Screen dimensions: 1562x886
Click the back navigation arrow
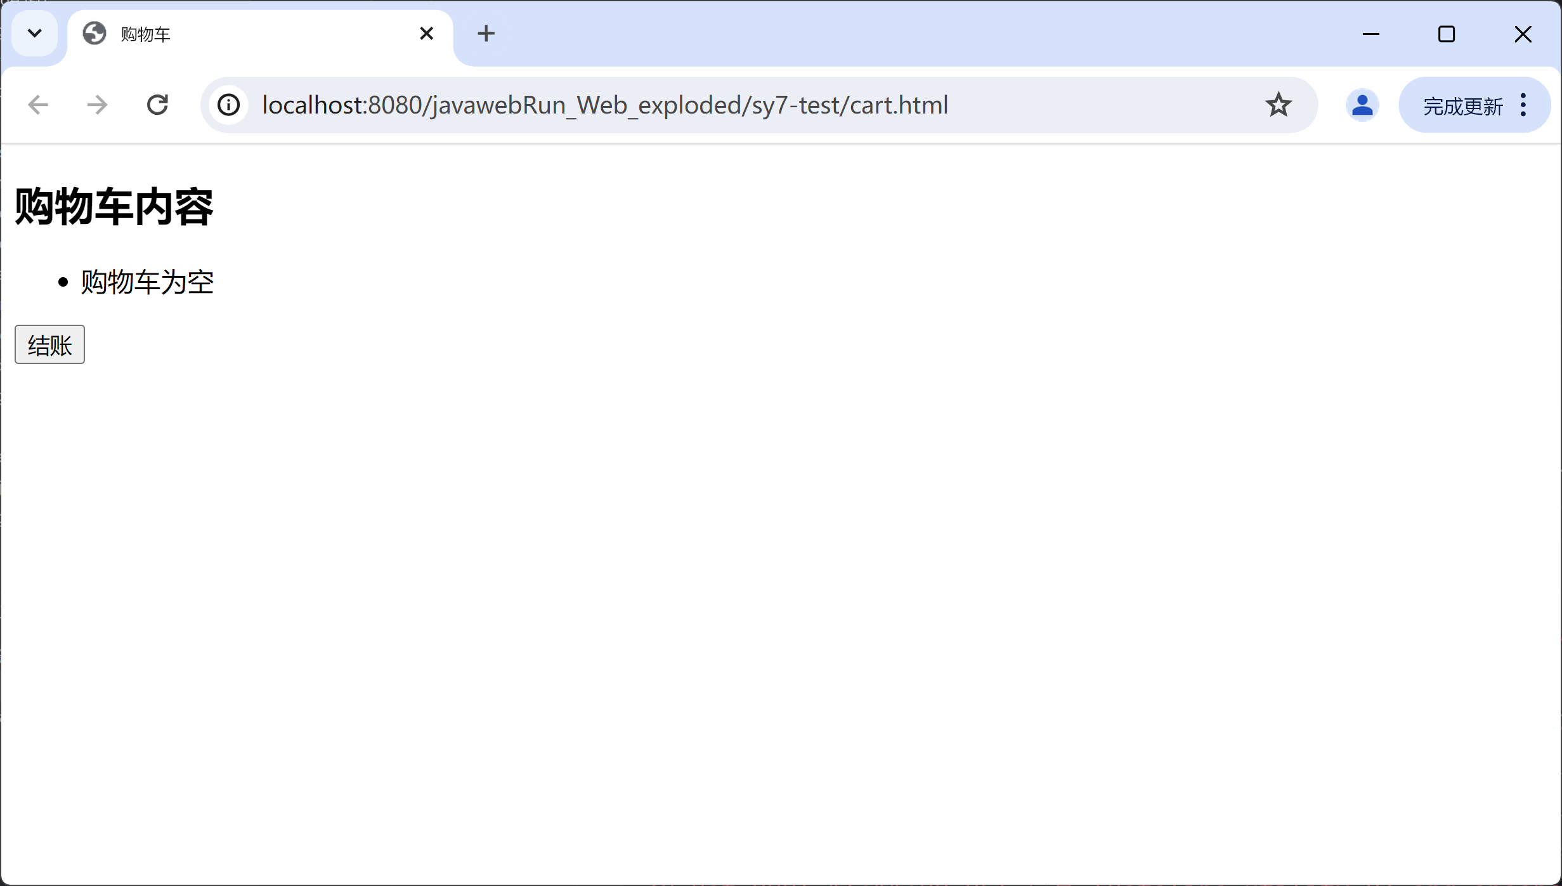[38, 105]
